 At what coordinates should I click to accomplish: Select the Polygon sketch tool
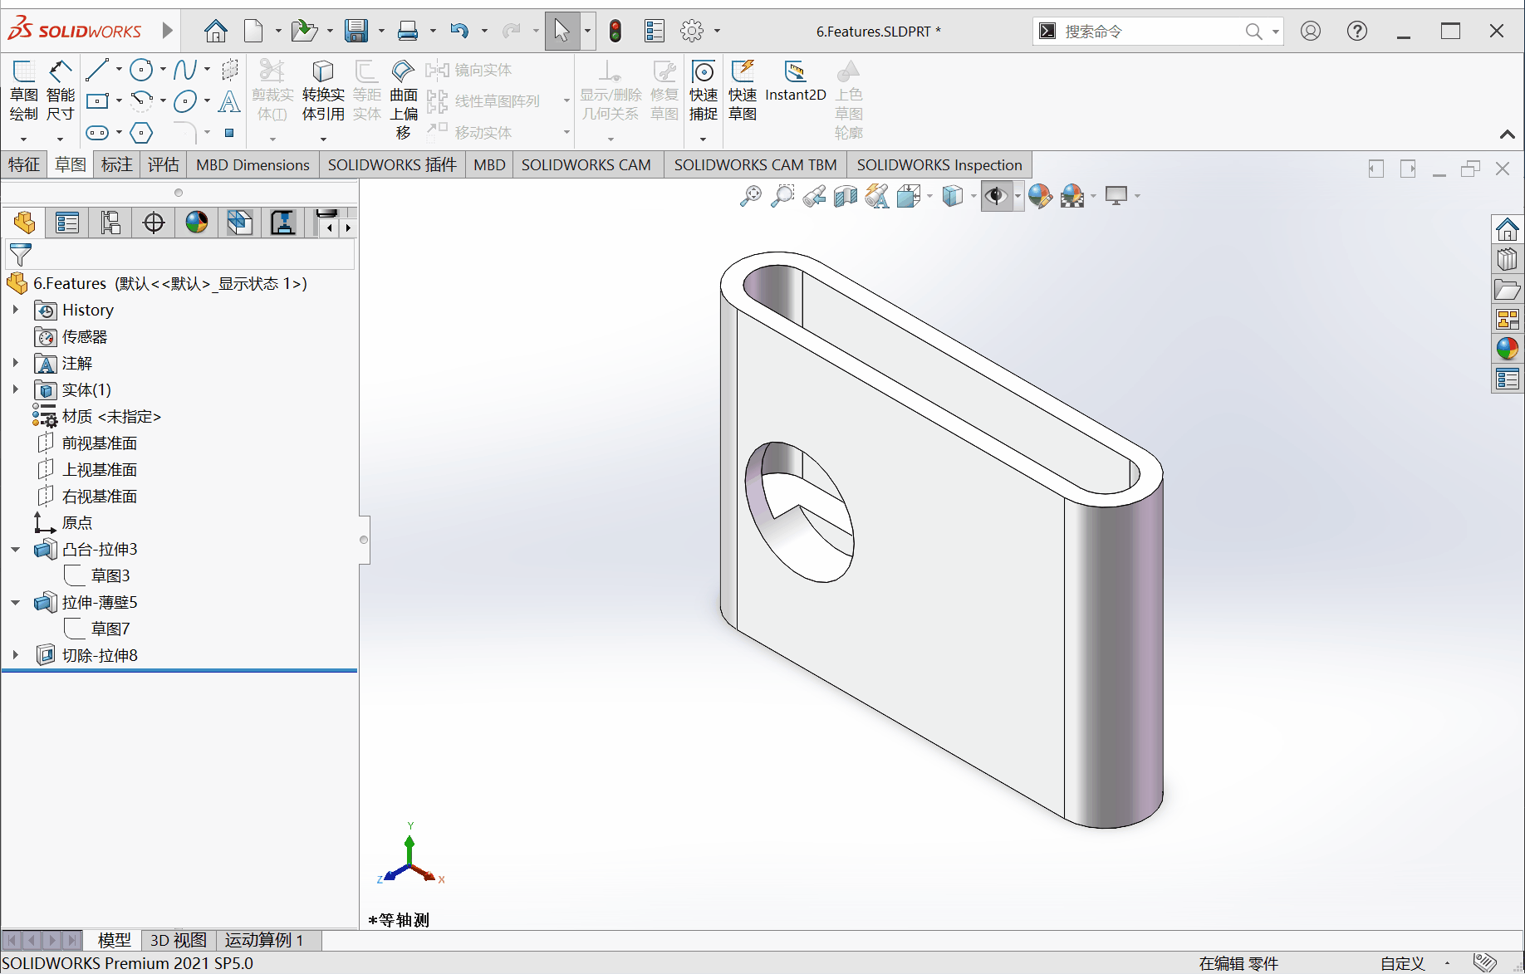coord(141,133)
